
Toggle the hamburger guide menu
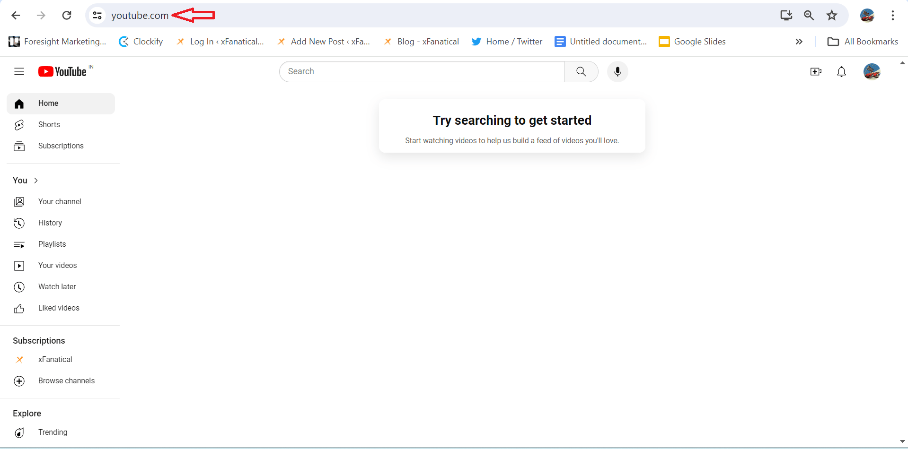click(19, 72)
